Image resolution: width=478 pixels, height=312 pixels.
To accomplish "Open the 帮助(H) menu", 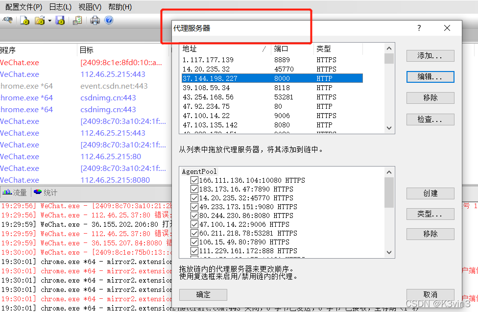I will click(120, 7).
